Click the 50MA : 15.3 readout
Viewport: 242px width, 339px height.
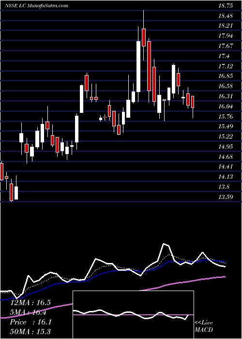[x=30, y=331]
